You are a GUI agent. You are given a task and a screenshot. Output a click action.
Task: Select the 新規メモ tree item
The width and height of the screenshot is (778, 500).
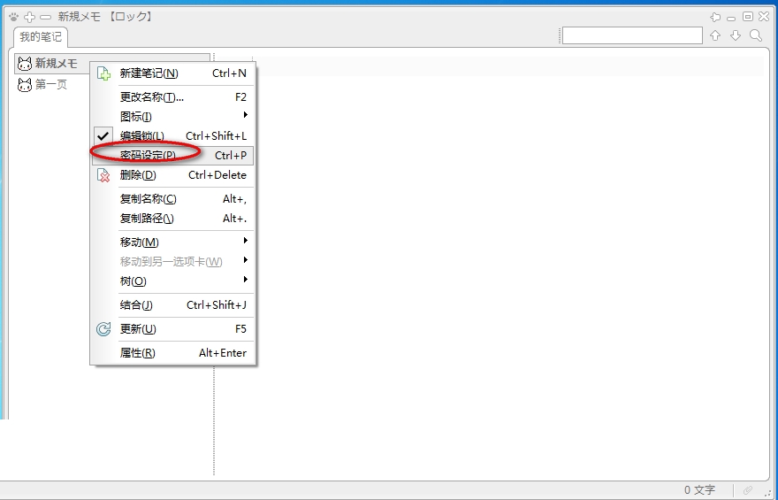tap(56, 64)
